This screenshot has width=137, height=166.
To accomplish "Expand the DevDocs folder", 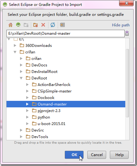I will (x=21, y=65).
